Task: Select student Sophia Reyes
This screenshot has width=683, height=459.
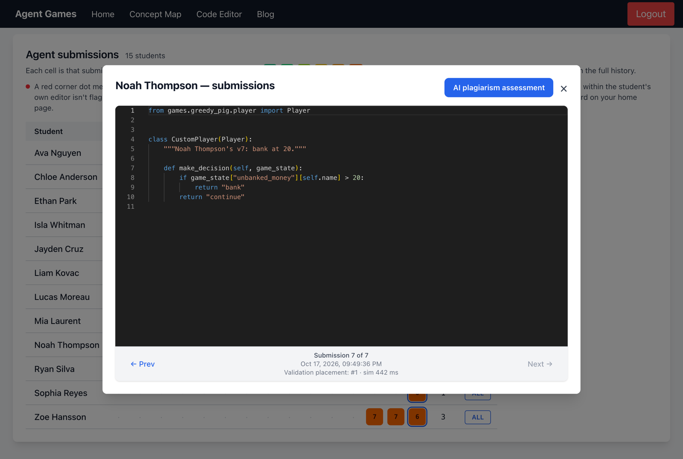Action: [61, 393]
